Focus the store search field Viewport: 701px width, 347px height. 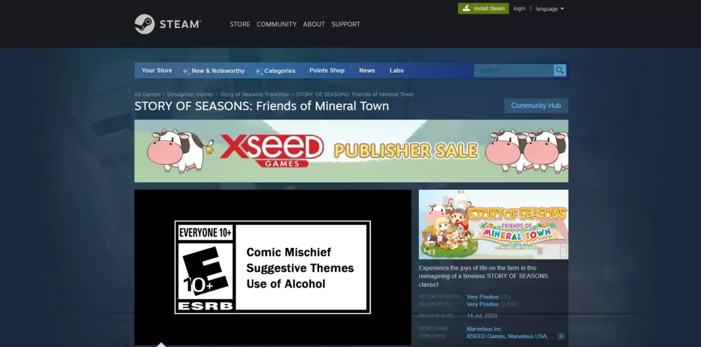point(514,70)
